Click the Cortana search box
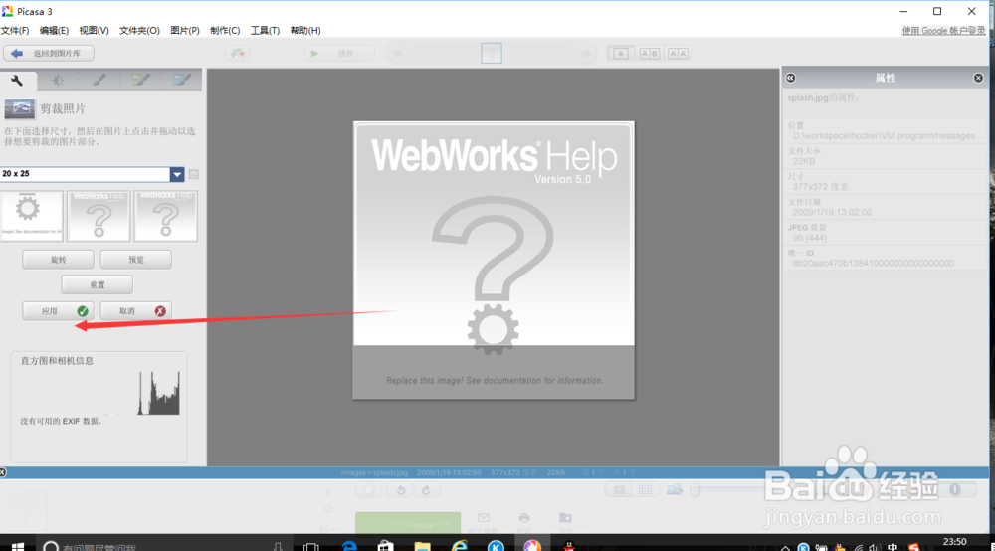Screen dimensions: 995x551 click(163, 545)
